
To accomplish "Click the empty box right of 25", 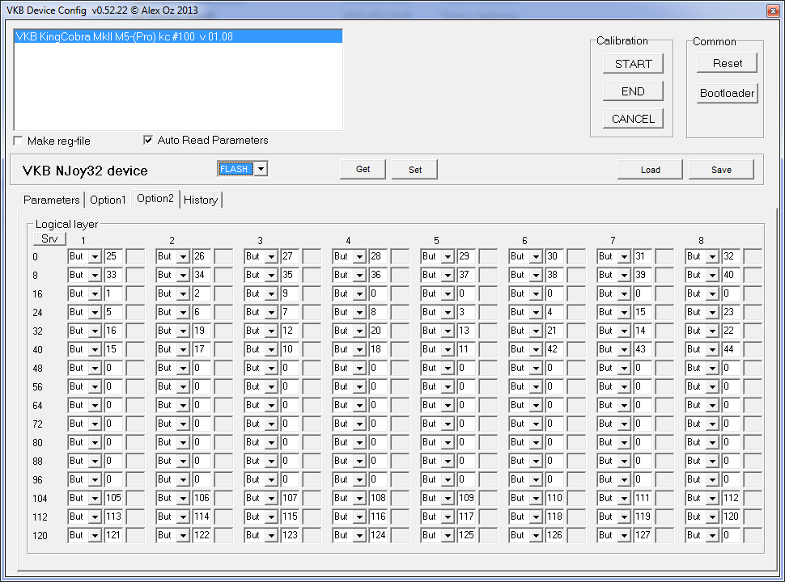I will tap(135, 256).
